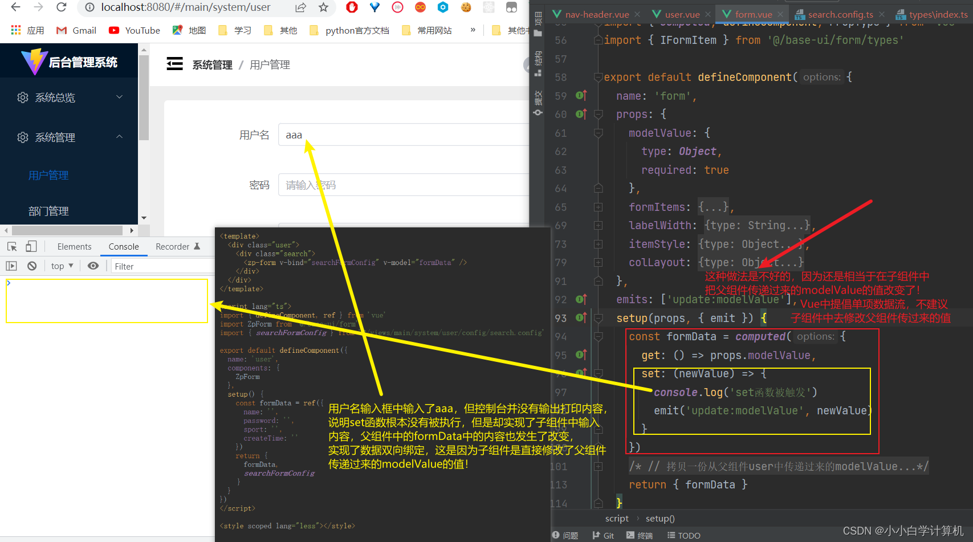This screenshot has height=542, width=973.
Task: Click the 密码 password input field
Action: [x=404, y=185]
